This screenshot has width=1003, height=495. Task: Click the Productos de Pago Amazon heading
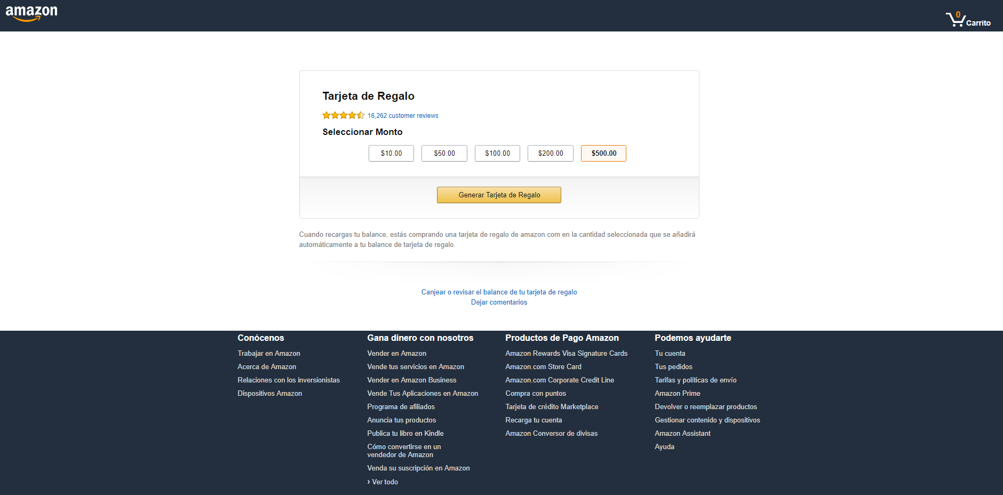click(x=562, y=338)
